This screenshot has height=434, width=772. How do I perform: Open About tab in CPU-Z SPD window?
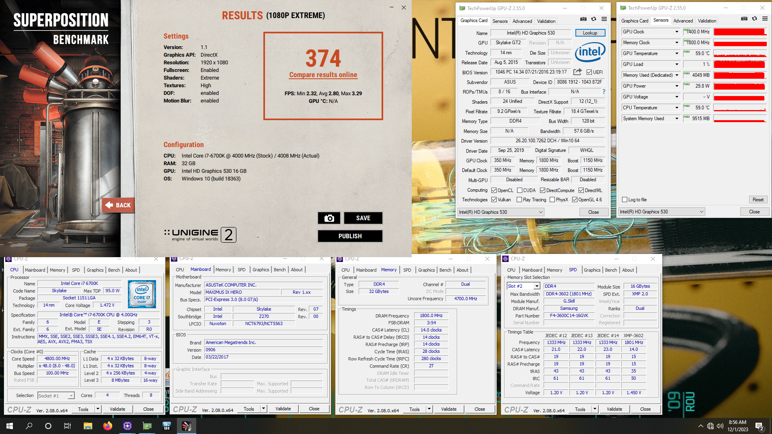628,270
